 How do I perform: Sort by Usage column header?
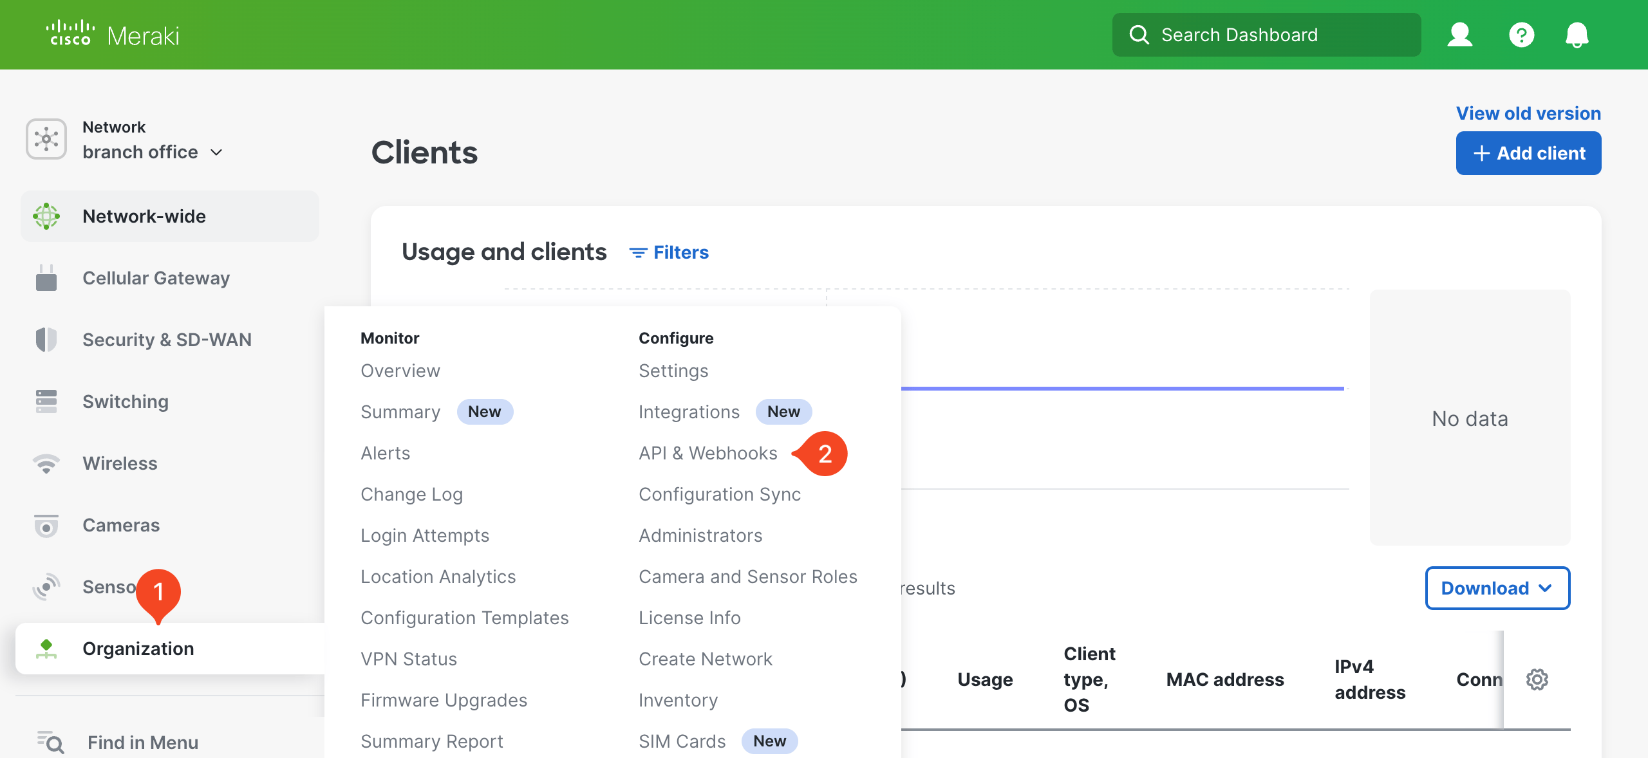(985, 679)
